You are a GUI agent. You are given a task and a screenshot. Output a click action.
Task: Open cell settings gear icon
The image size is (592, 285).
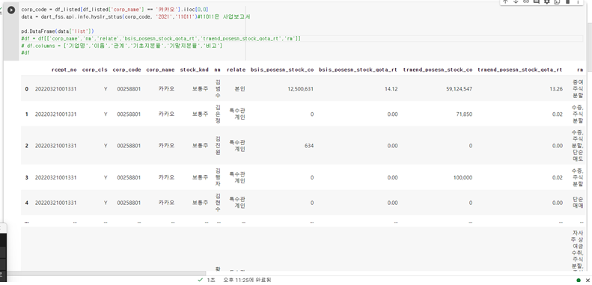546,1
